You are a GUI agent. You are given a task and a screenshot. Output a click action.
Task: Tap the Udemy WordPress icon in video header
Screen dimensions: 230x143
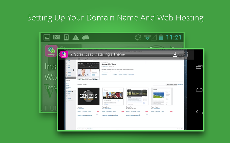pyautogui.click(x=64, y=54)
